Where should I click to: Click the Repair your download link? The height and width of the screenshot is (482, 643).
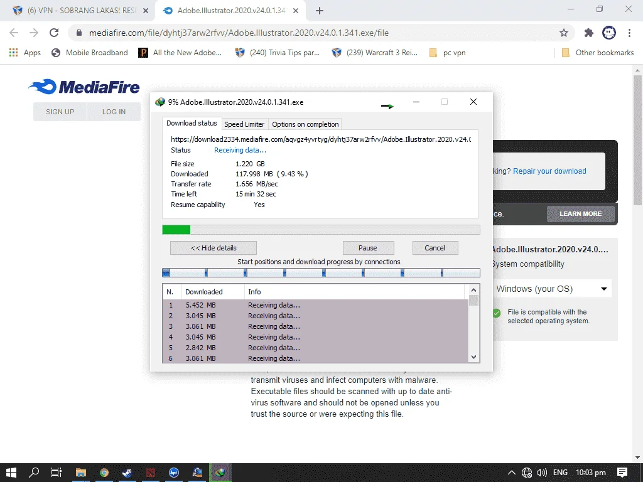pos(549,171)
